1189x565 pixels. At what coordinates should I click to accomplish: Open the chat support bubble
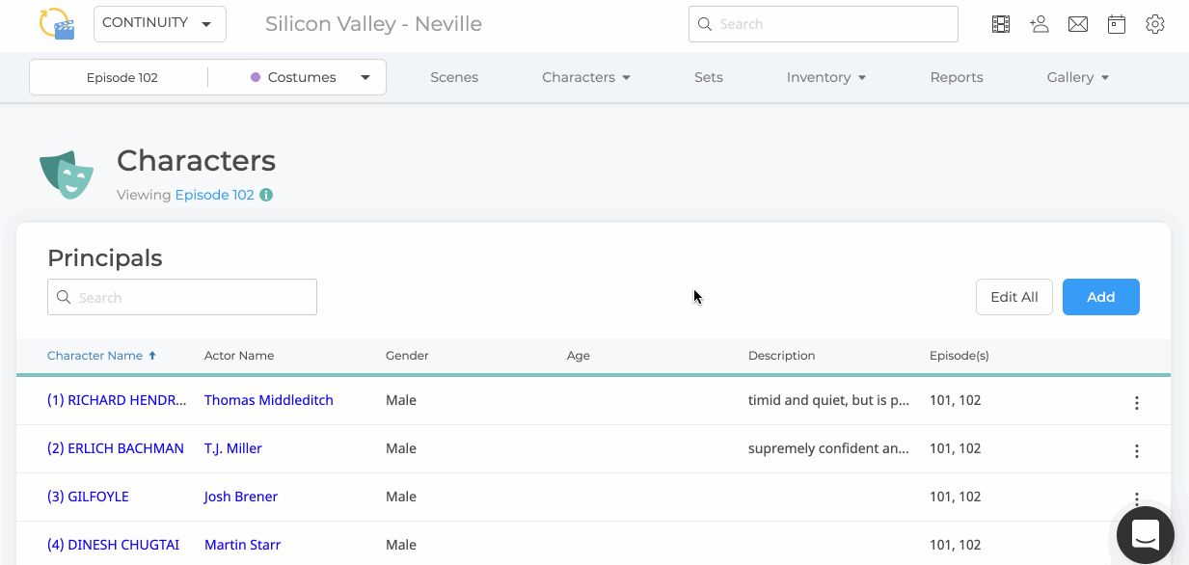(1146, 535)
